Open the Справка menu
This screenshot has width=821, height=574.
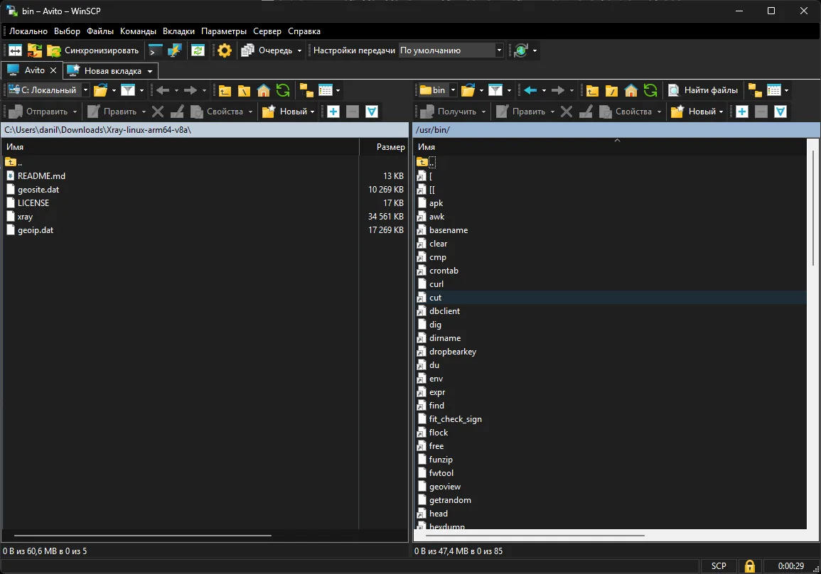304,31
